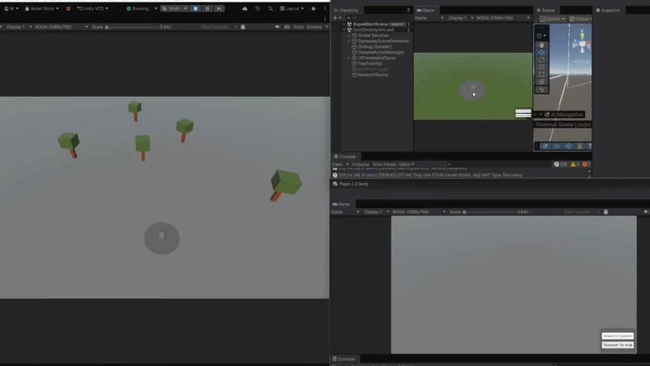Expand the ExpeditionScene hierarchy node

tap(344, 24)
